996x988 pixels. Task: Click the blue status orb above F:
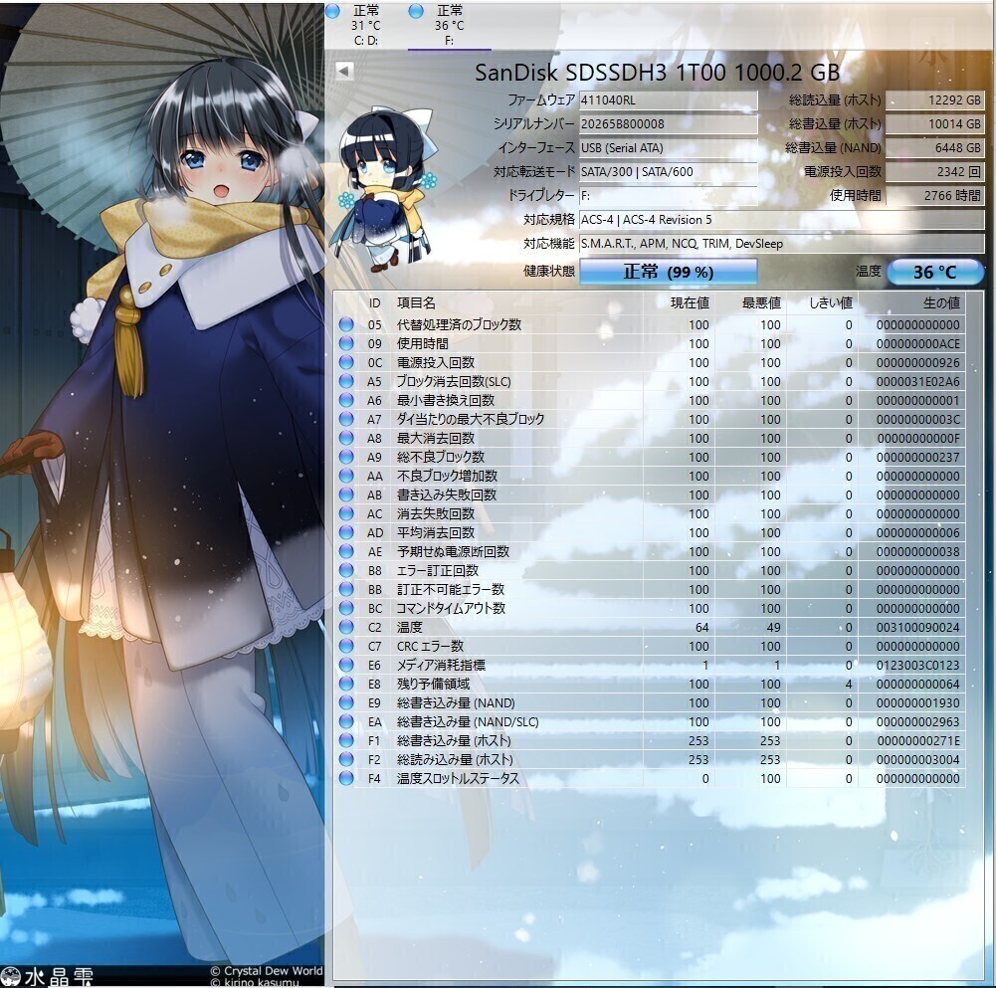(416, 11)
